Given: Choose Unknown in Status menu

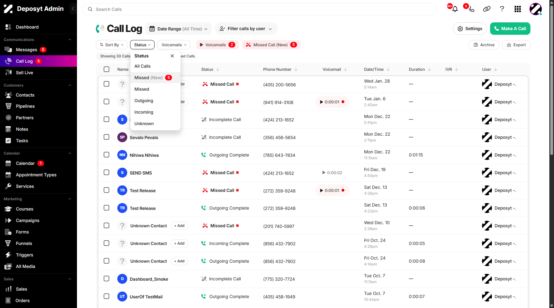Looking at the screenshot, I should (155, 124).
